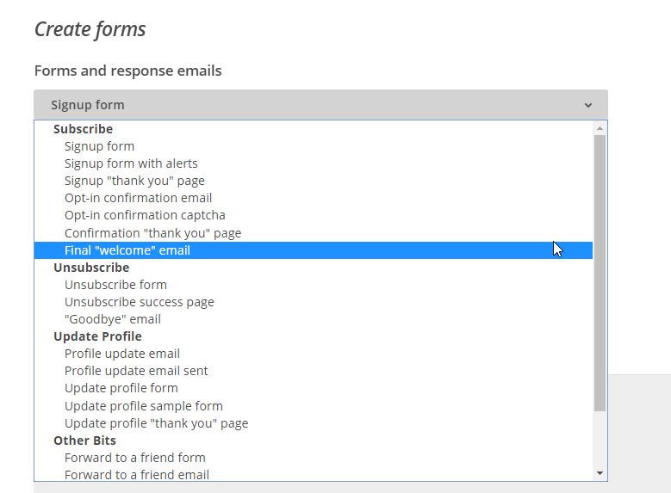671x493 pixels.
Task: Choose Confirmation "thank you" page
Action: pyautogui.click(x=152, y=233)
